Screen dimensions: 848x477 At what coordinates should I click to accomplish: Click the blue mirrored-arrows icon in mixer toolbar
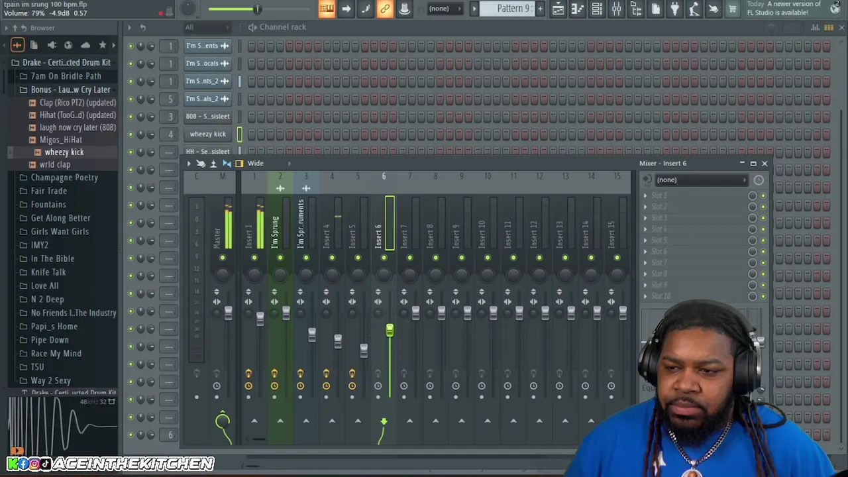227,164
